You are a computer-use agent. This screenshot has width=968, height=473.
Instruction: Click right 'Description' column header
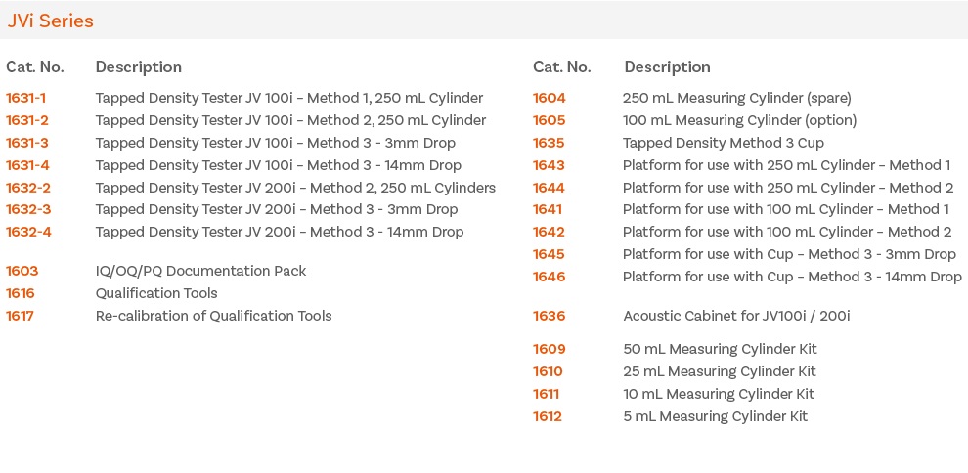click(667, 67)
